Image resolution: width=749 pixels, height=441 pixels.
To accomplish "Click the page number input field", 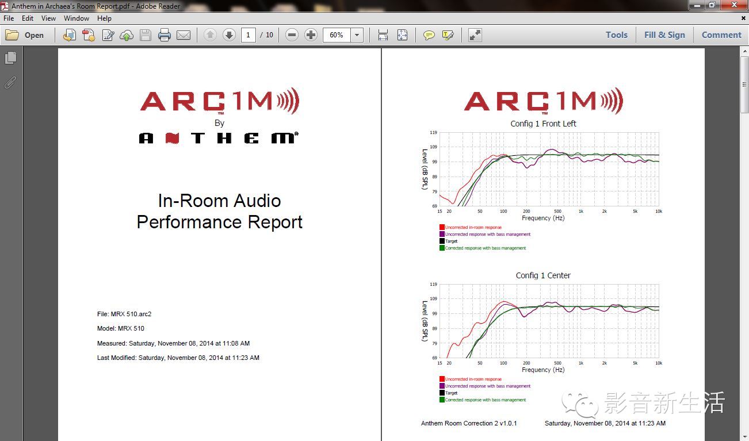I will tap(248, 35).
